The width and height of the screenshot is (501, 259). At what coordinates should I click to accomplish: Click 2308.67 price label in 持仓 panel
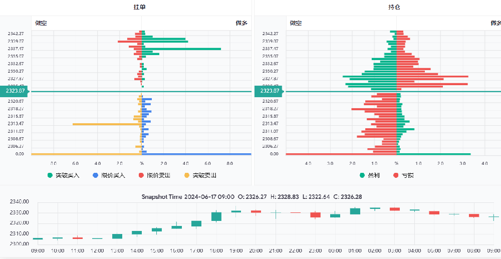(271, 139)
